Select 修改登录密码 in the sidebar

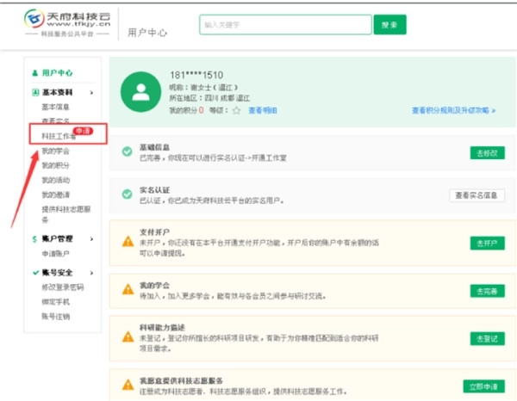pyautogui.click(x=62, y=287)
